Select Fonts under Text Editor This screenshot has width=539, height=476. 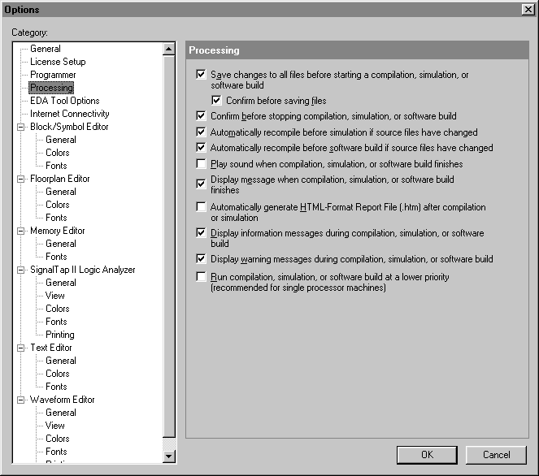(x=56, y=387)
